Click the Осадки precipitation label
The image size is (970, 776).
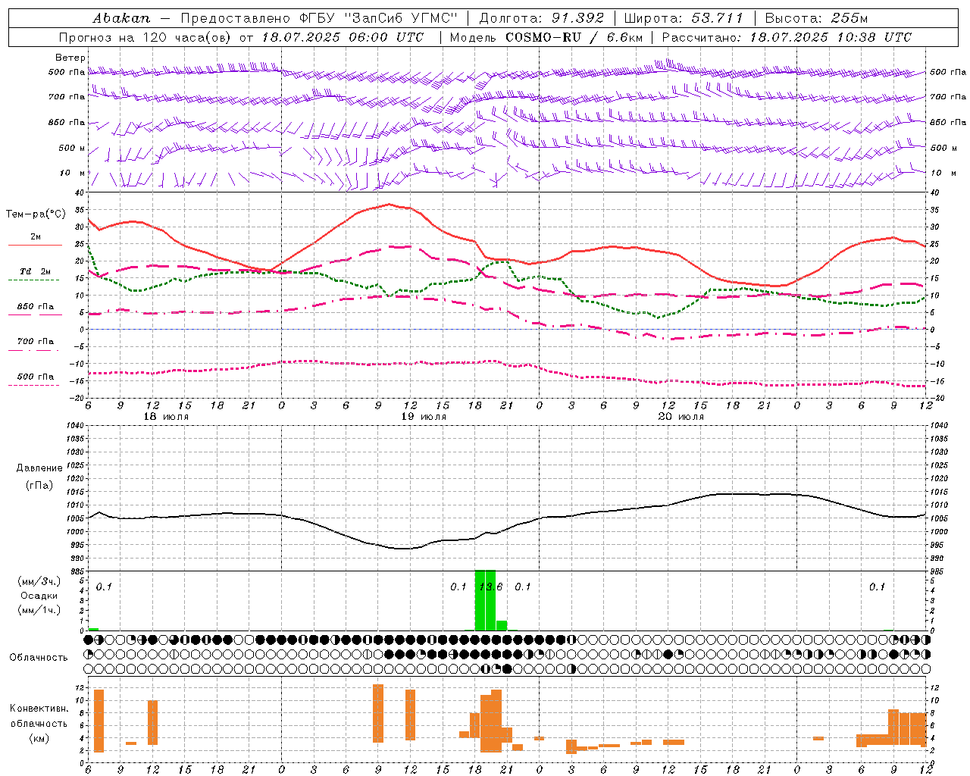tap(39, 596)
